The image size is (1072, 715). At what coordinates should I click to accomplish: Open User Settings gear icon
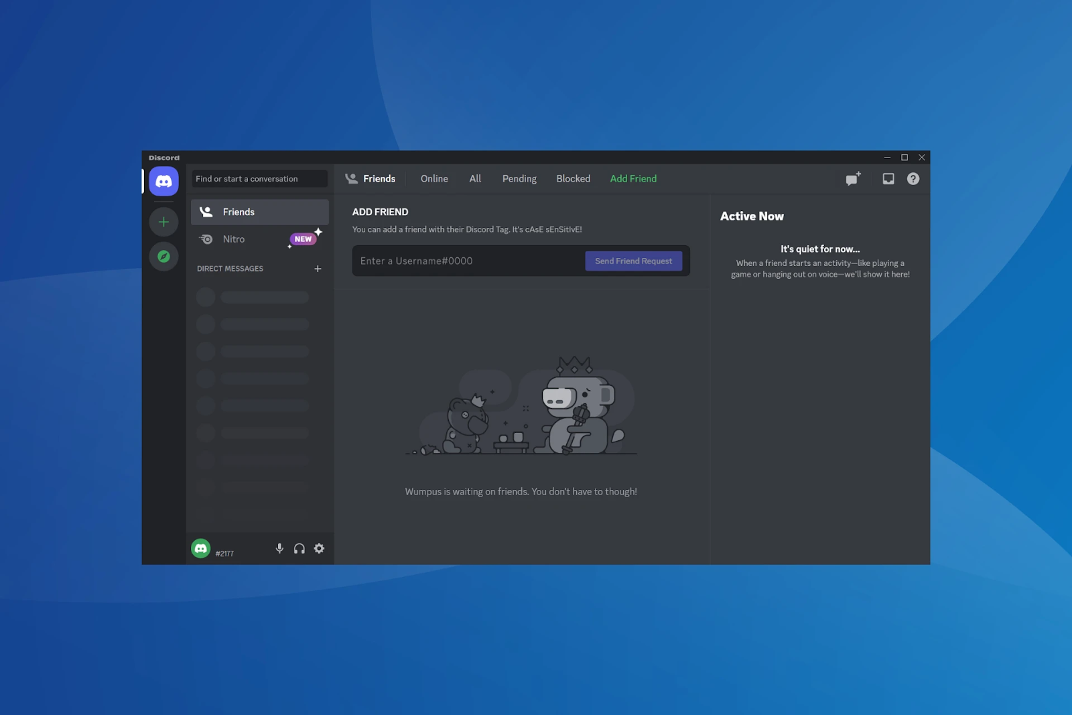click(319, 548)
